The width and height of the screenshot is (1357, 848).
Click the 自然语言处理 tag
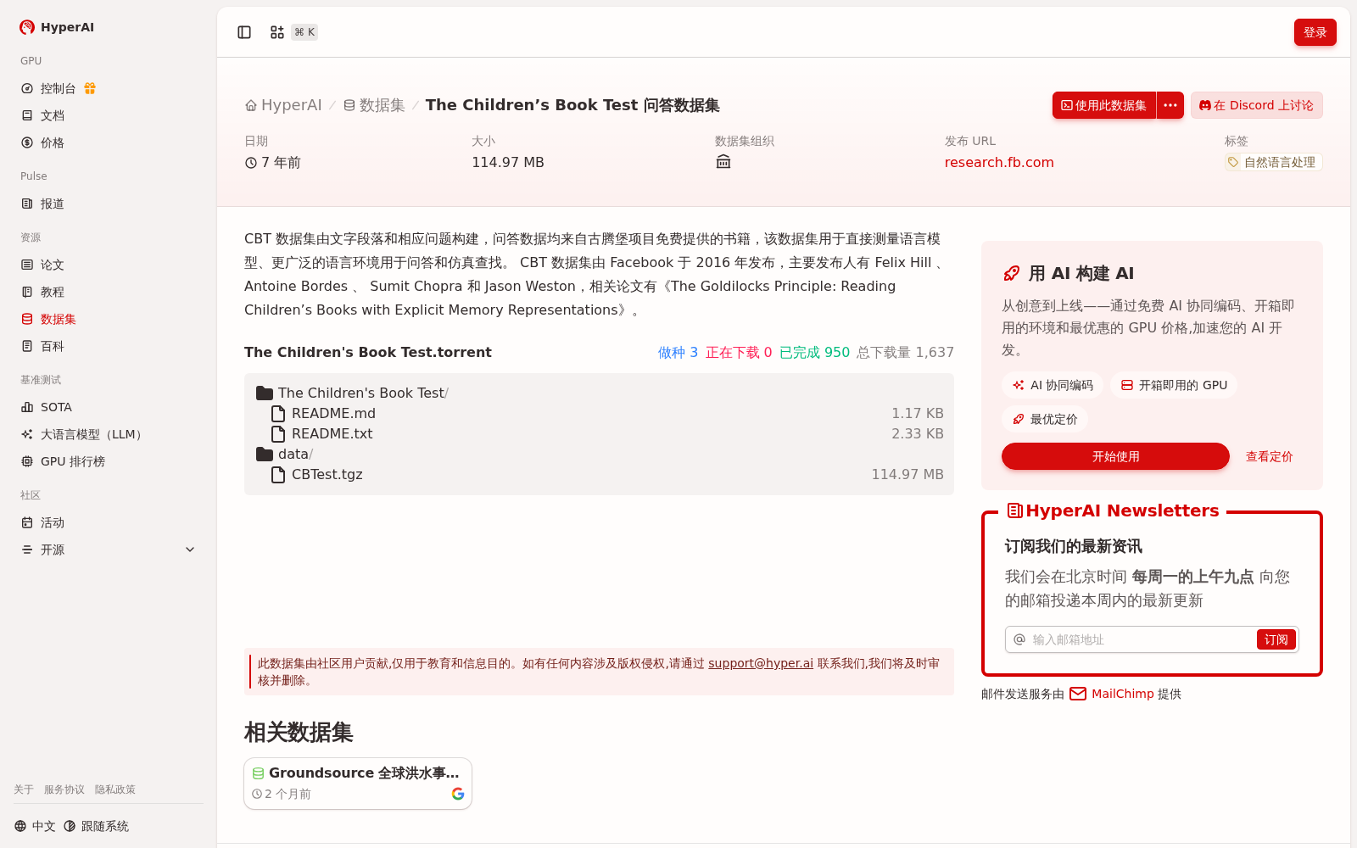[1273, 162]
